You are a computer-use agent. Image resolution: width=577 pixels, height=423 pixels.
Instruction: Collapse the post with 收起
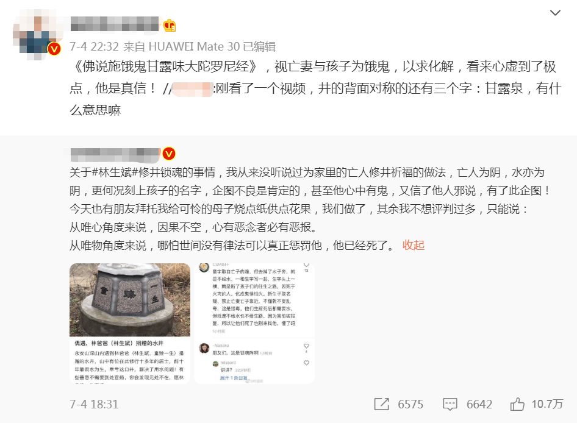point(414,245)
